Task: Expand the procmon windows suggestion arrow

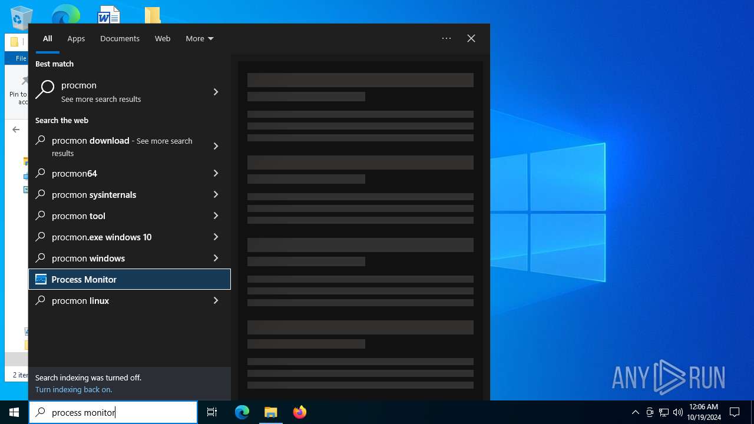Action: click(216, 258)
